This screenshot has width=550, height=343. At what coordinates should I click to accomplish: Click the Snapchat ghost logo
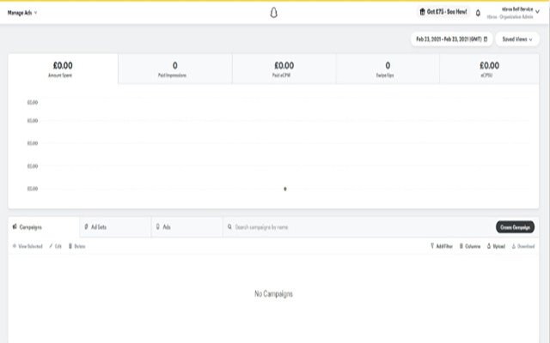tap(274, 13)
